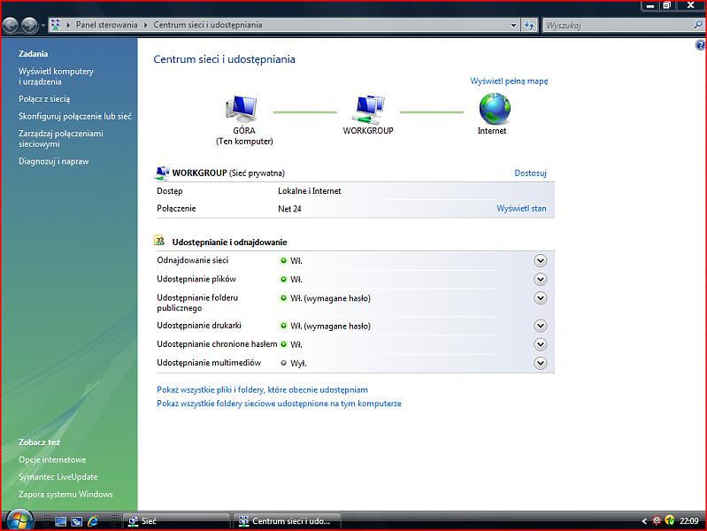Viewport: 707px width, 531px height.
Task: Click the Back navigation arrow
Action: (10, 26)
